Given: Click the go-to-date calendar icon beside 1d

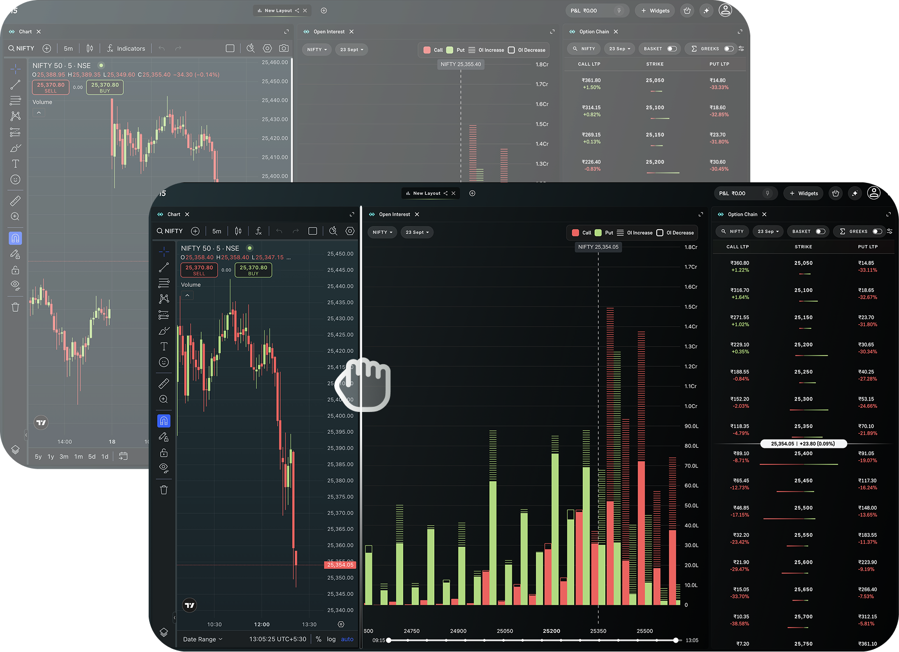Looking at the screenshot, I should [x=123, y=456].
